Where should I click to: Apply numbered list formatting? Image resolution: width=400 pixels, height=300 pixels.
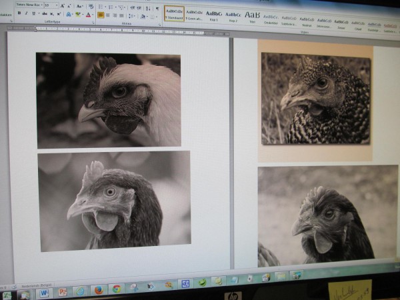tap(111, 7)
